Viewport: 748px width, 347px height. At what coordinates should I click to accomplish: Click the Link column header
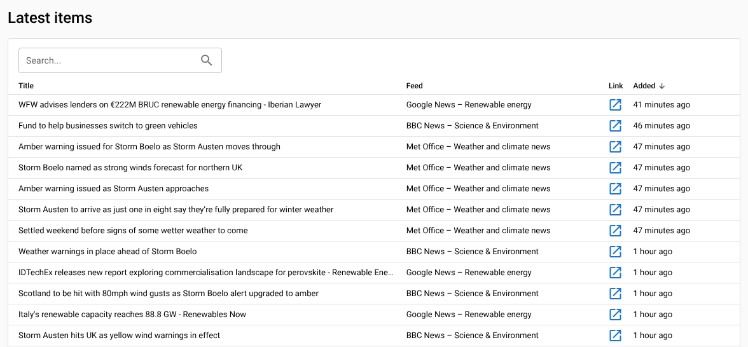(616, 86)
